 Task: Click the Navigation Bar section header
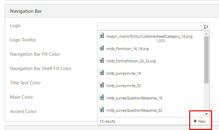(26, 11)
